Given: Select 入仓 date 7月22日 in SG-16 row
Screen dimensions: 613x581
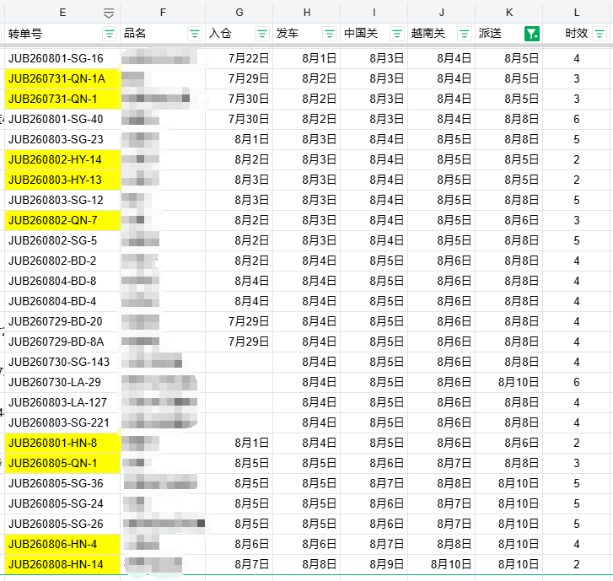Looking at the screenshot, I should pyautogui.click(x=239, y=59).
